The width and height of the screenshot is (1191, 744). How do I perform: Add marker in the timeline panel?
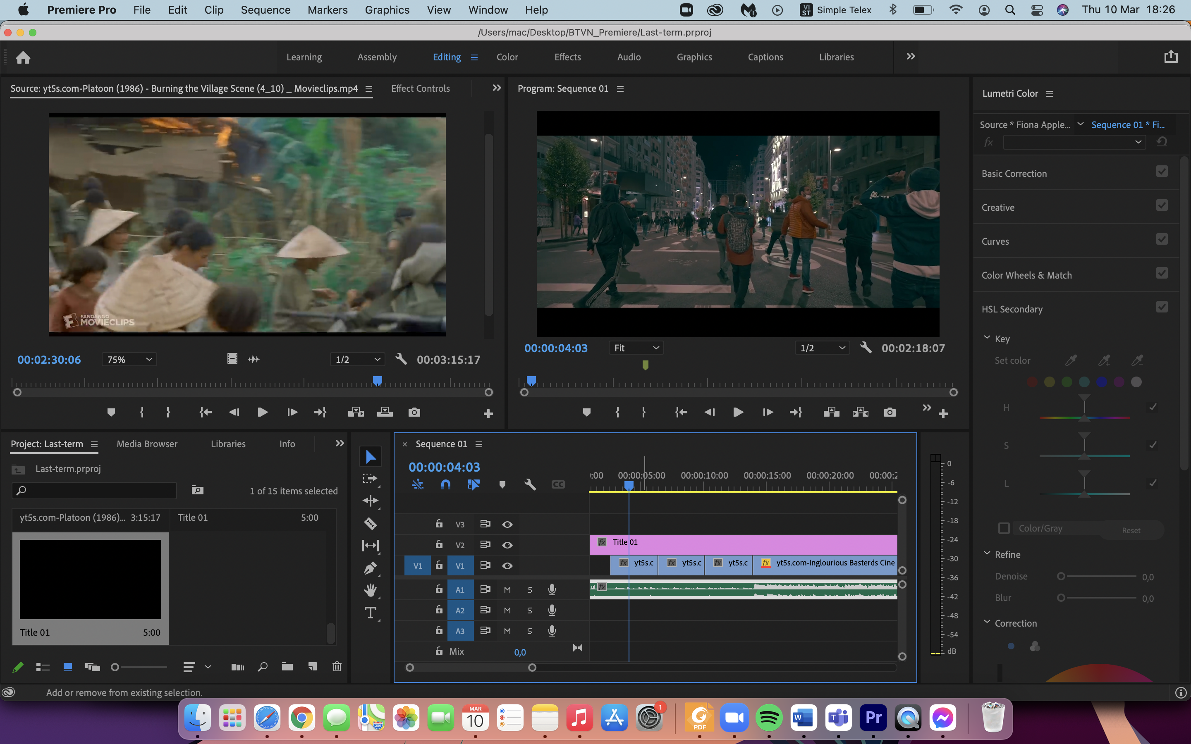pos(502,485)
